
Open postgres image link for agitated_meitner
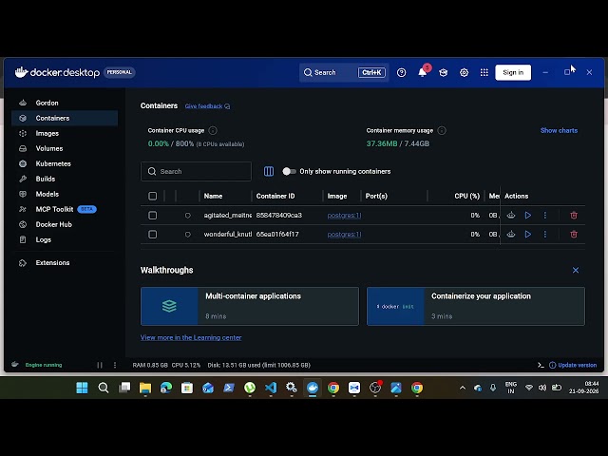tap(344, 216)
